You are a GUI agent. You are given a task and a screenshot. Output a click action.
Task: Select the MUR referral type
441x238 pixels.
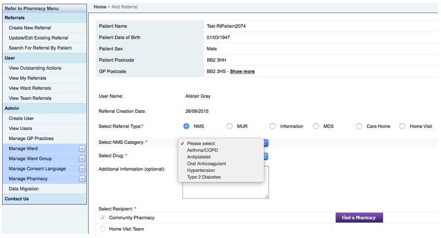(x=230, y=126)
